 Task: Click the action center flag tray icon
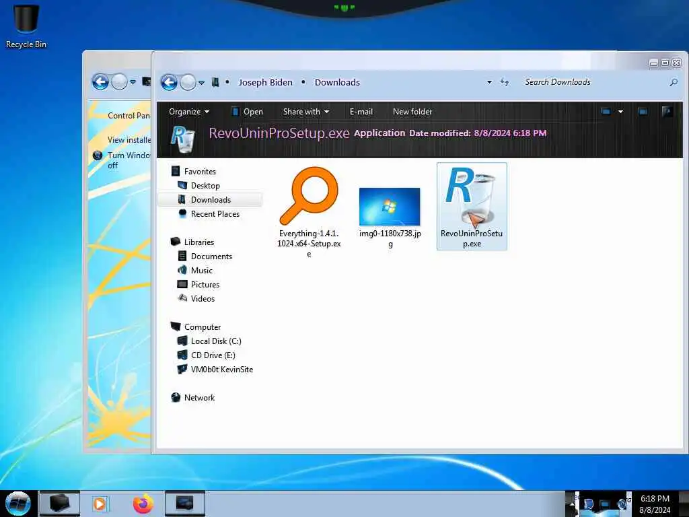pyautogui.click(x=589, y=504)
